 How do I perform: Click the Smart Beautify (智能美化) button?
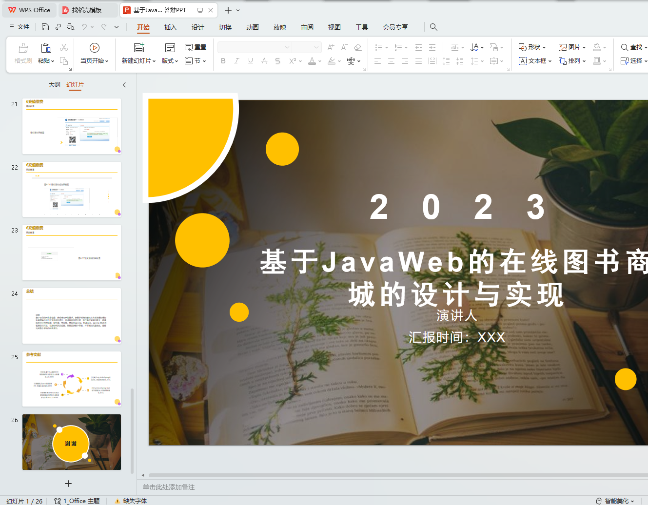tap(615, 501)
